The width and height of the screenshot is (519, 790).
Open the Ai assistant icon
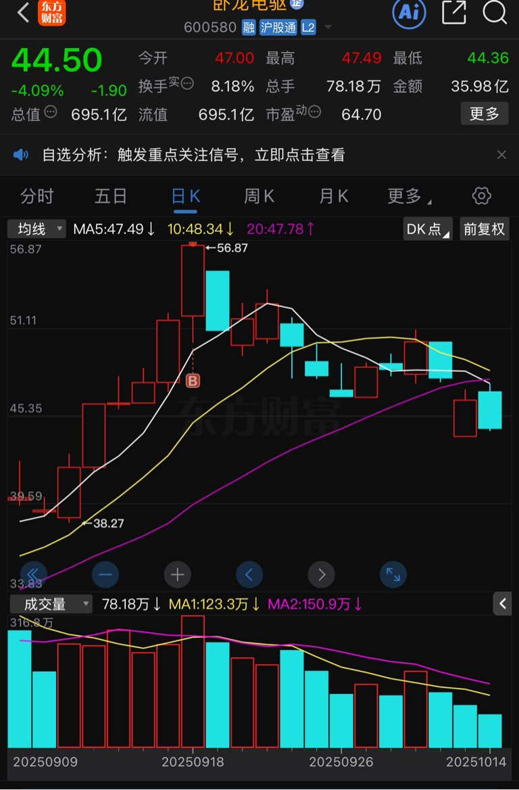click(x=409, y=11)
